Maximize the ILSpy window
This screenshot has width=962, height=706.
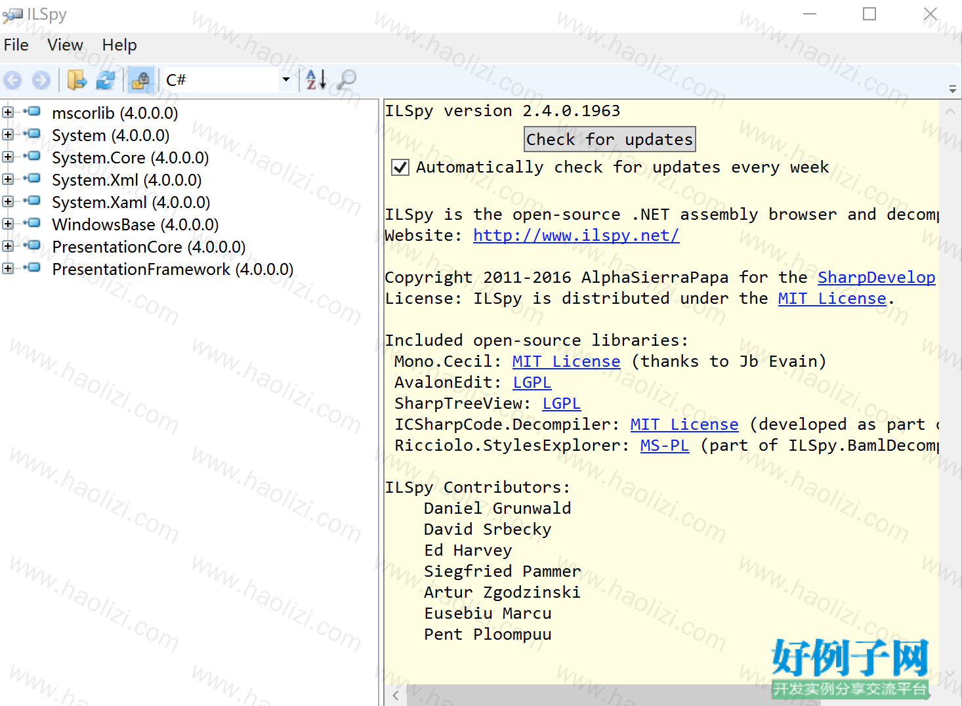[x=869, y=14]
